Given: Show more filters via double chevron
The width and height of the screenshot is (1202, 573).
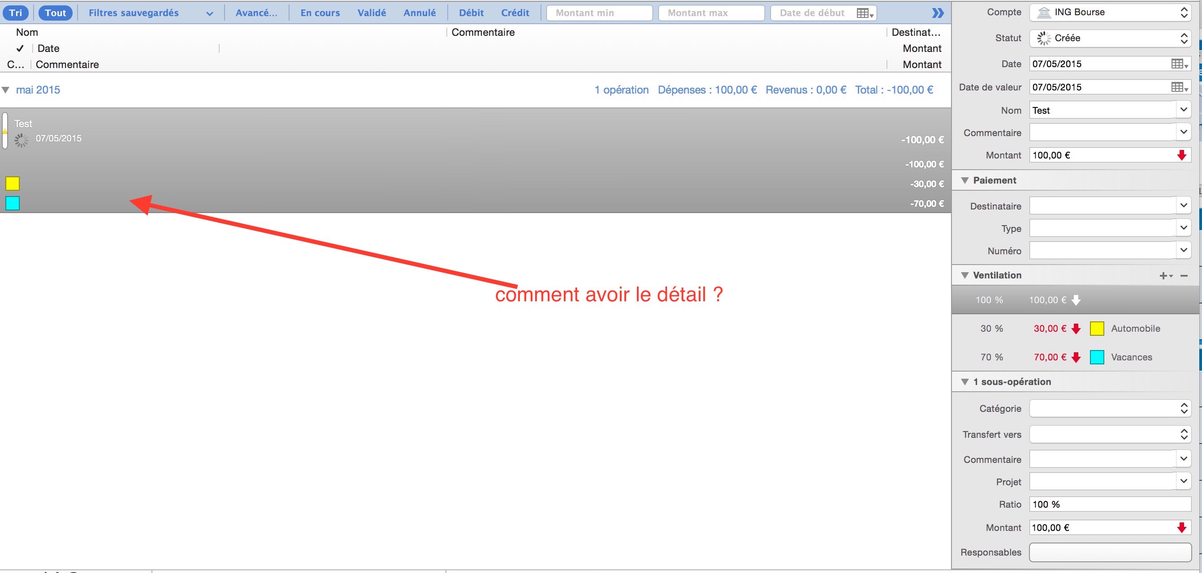Looking at the screenshot, I should (938, 13).
